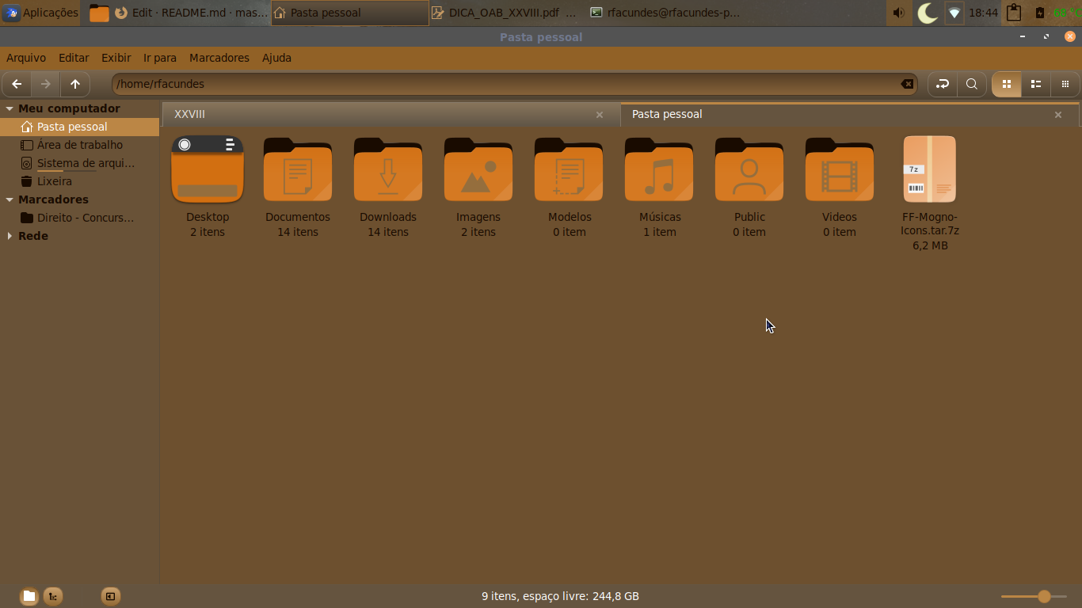Open Sistema de arquivos in sidebar
This screenshot has width=1082, height=608.
coord(79,163)
